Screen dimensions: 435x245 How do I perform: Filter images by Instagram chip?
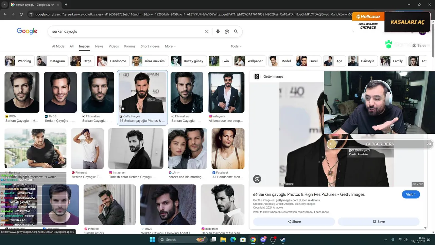(52, 61)
